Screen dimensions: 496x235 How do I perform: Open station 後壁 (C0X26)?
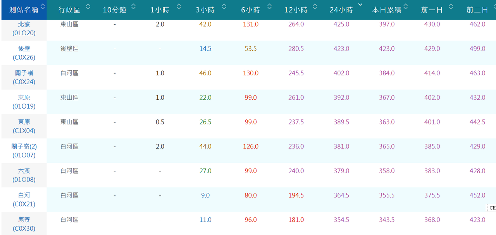point(24,53)
